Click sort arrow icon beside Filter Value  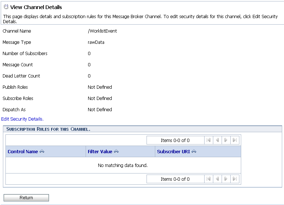pos(116,151)
